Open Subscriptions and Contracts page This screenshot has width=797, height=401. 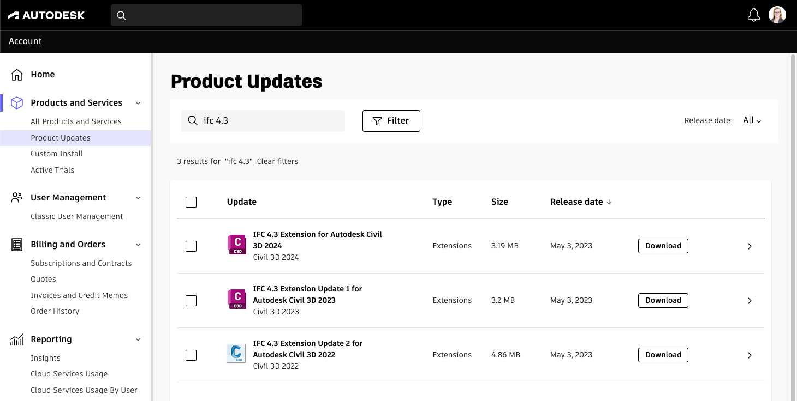pyautogui.click(x=81, y=263)
